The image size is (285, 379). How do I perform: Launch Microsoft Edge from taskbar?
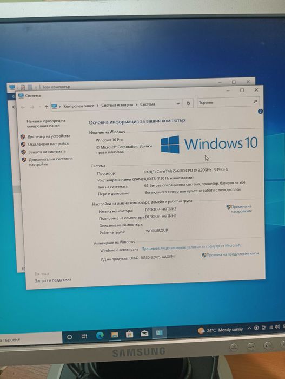pyautogui.click(x=100, y=336)
